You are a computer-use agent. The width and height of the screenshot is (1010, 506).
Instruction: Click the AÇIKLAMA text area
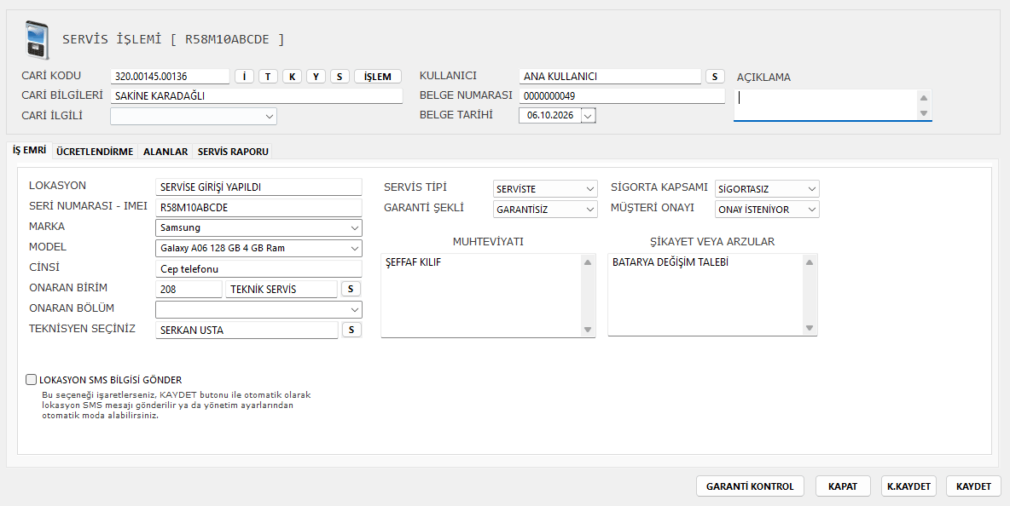(x=826, y=105)
